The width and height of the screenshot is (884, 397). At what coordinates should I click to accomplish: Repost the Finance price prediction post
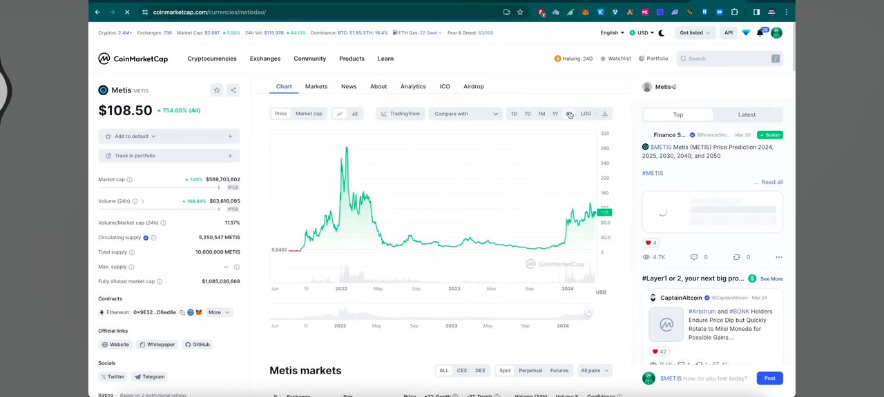(x=736, y=257)
